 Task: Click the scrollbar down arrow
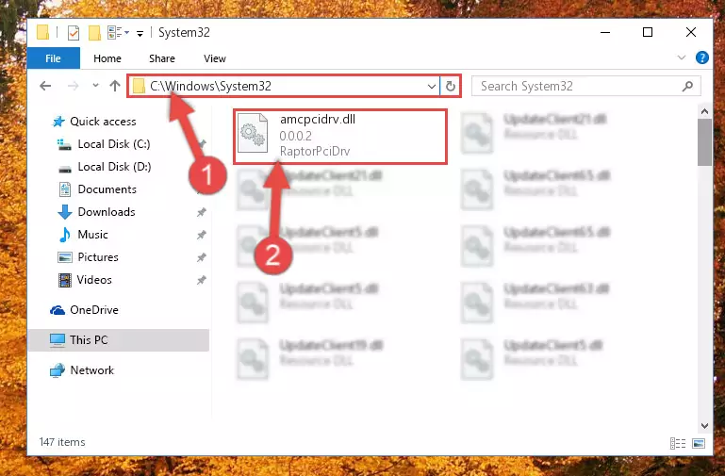pos(704,426)
